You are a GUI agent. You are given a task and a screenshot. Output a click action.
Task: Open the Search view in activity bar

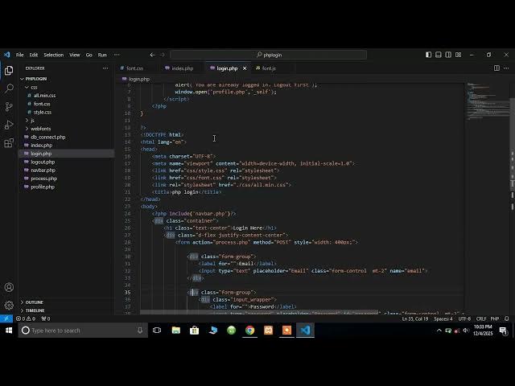coord(9,88)
